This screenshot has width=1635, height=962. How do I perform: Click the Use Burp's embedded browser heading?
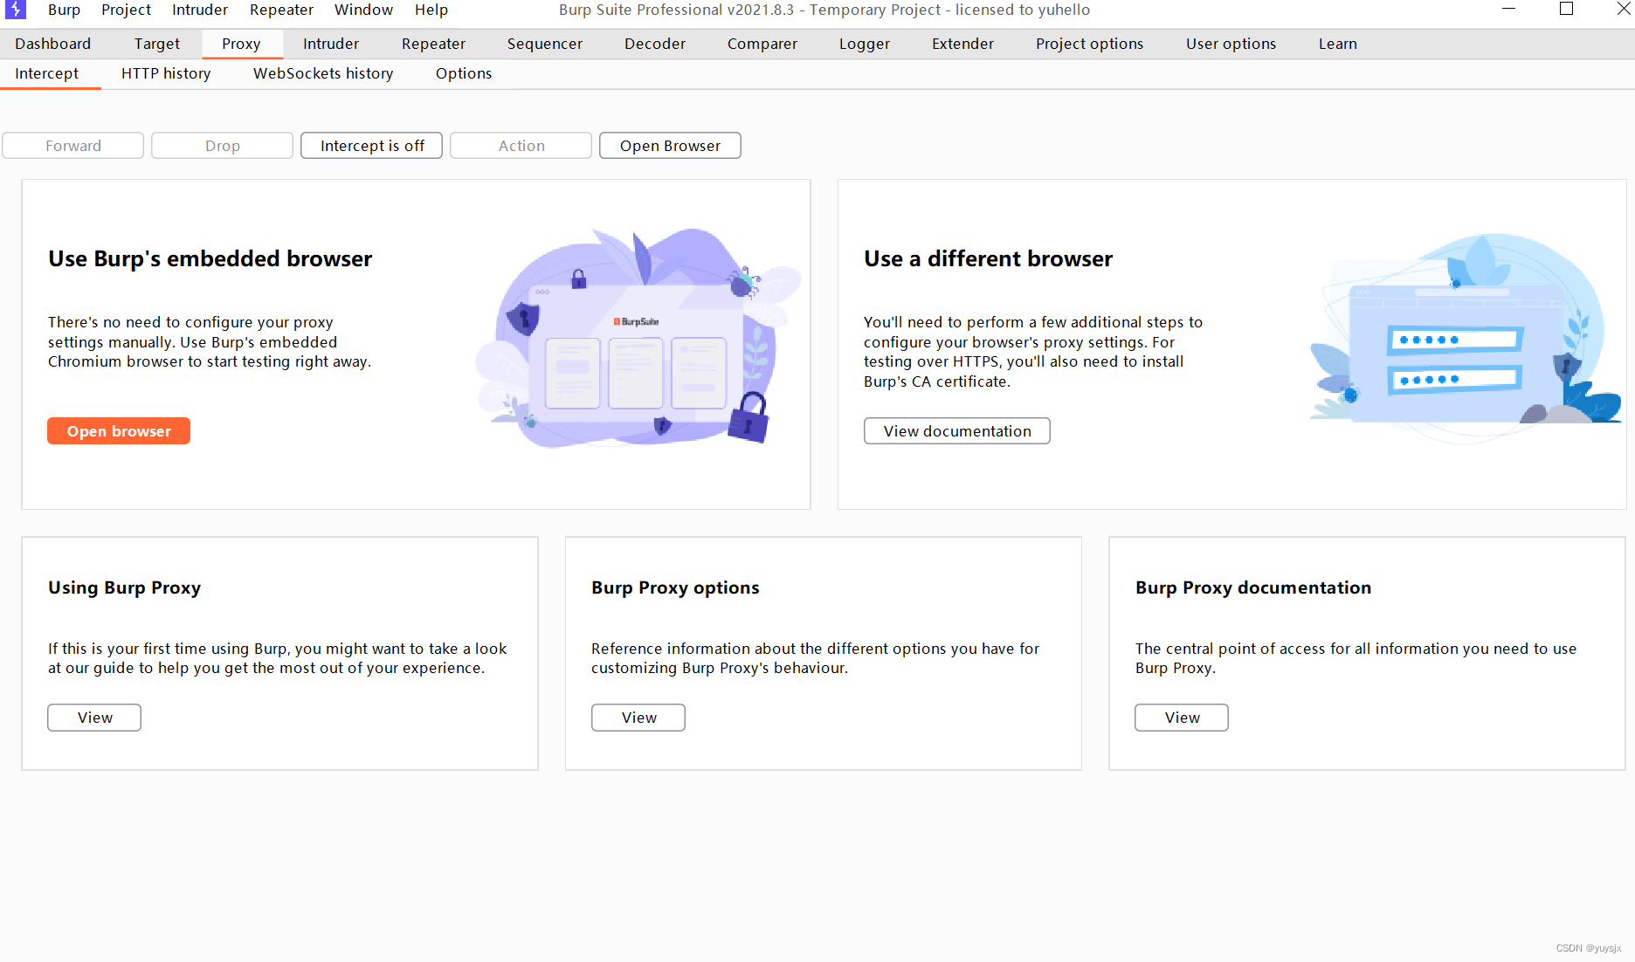coord(210,259)
